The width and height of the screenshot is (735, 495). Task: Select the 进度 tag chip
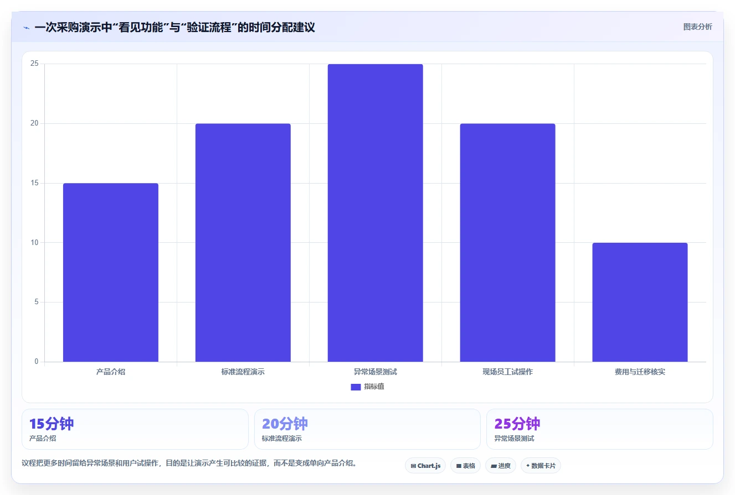pos(501,466)
